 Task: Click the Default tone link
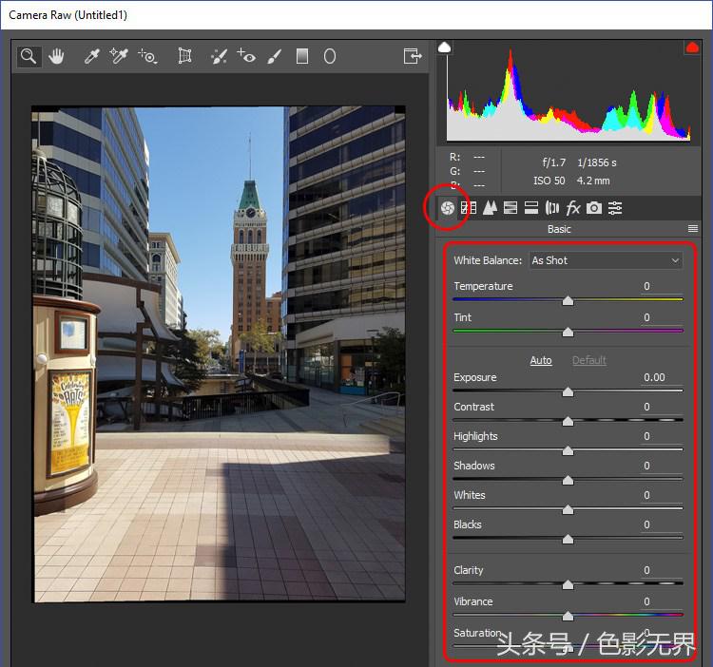588,360
